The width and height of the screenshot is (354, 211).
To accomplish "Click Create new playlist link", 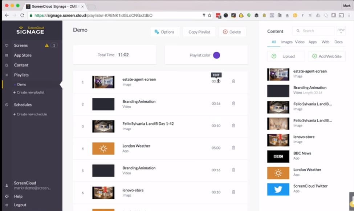I will pyautogui.click(x=29, y=92).
